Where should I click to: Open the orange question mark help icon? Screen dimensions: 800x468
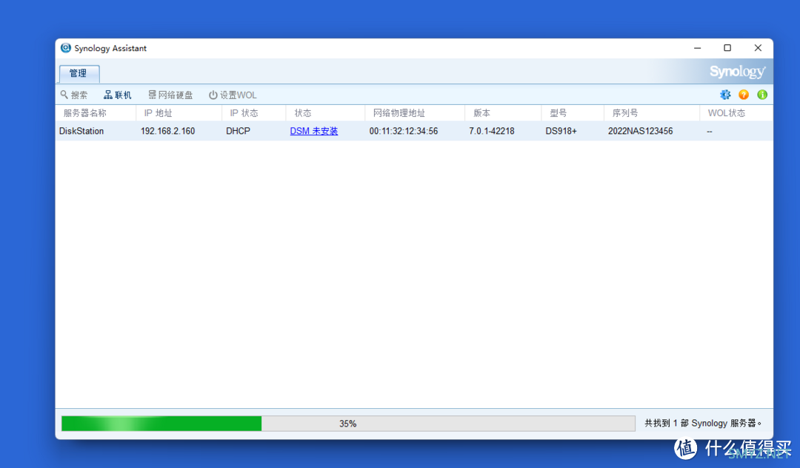point(744,95)
